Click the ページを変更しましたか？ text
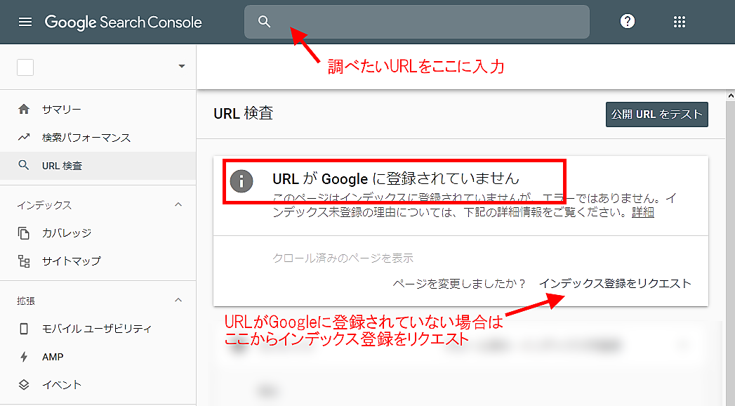 [x=459, y=284]
